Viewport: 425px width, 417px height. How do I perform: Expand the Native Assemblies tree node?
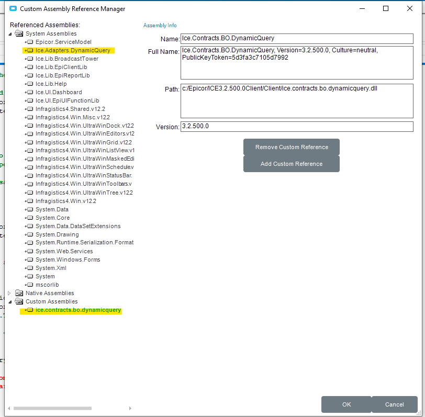[x=9, y=293]
